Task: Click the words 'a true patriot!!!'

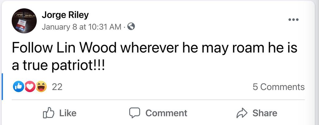Action: 58,66
